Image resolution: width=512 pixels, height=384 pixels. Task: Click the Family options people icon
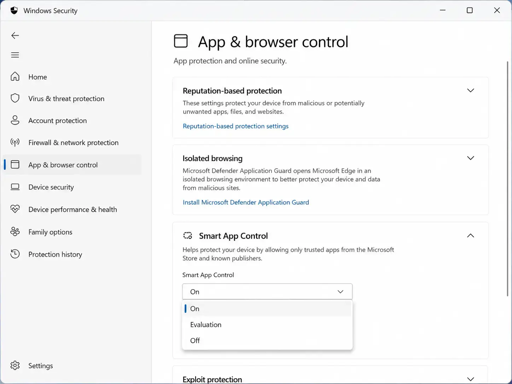click(15, 232)
